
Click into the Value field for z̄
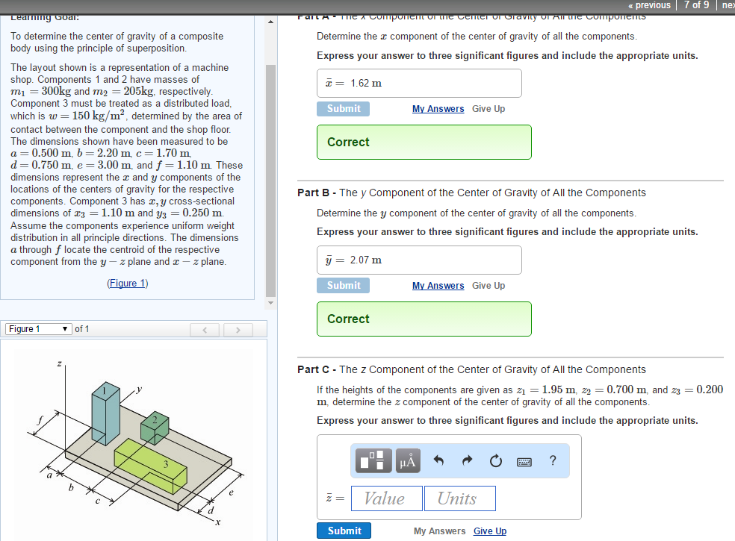386,498
